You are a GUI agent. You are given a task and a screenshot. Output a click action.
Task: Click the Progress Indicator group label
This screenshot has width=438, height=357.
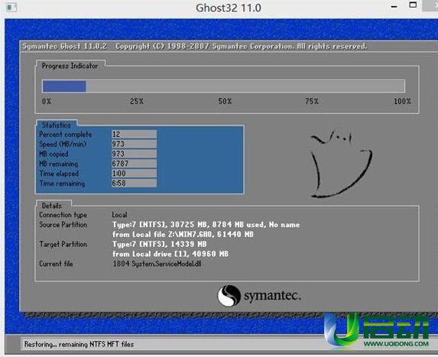coord(70,66)
